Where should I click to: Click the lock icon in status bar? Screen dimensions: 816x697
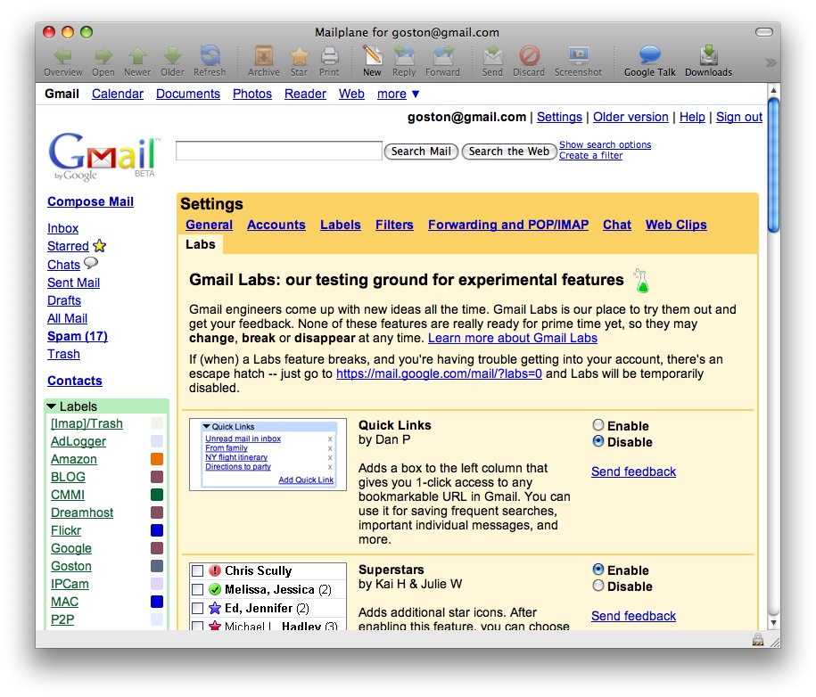pyautogui.click(x=758, y=640)
